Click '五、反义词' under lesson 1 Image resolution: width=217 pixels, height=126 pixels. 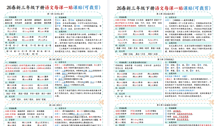[x=10, y=48]
